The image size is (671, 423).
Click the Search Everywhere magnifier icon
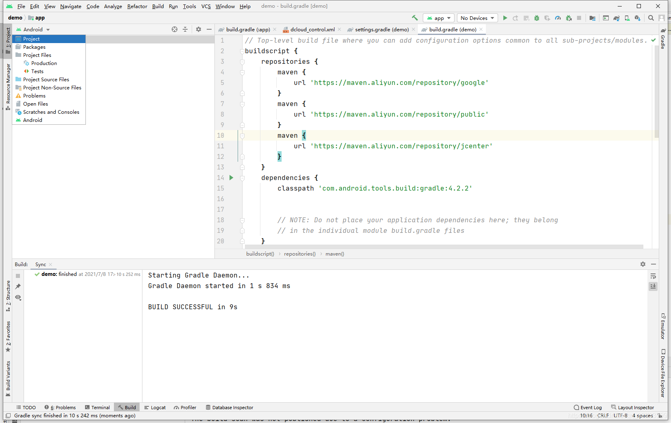point(651,18)
